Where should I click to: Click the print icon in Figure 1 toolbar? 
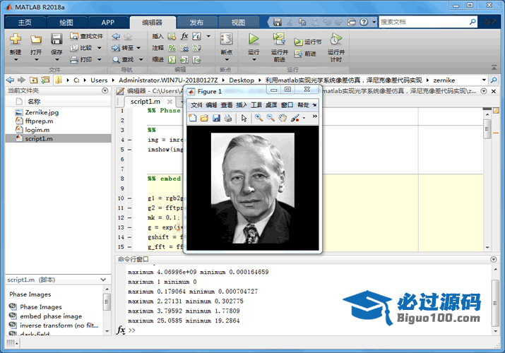click(x=228, y=118)
